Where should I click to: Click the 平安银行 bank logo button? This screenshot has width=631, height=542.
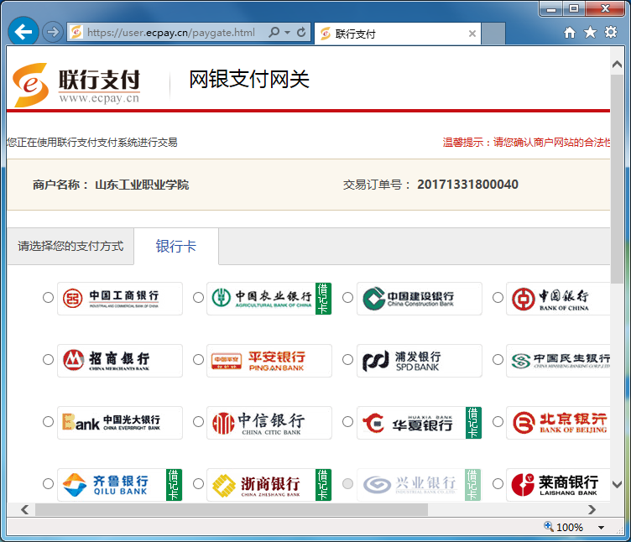coord(269,360)
